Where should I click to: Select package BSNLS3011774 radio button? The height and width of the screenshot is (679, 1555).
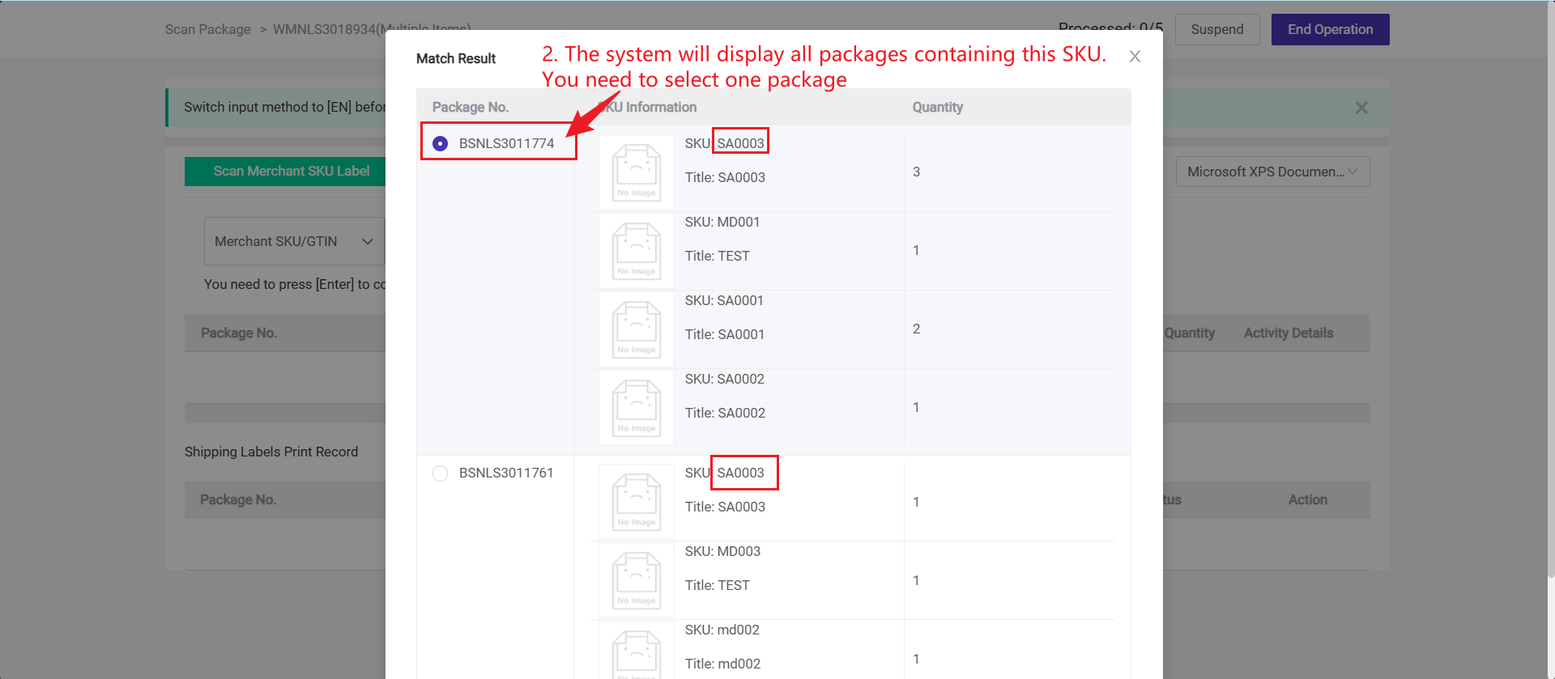(441, 143)
